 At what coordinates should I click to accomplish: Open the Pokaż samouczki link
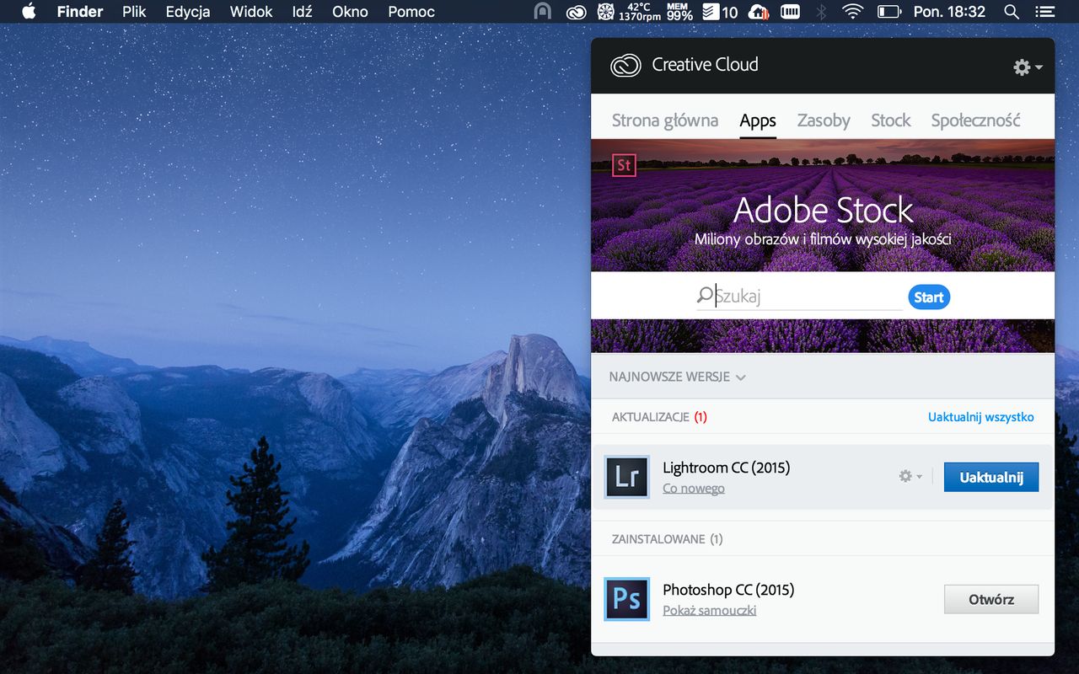[x=709, y=610]
